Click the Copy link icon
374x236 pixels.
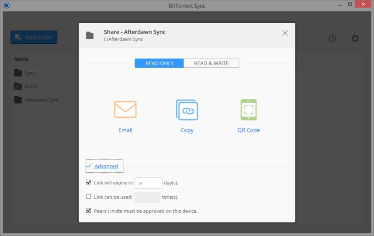187,110
